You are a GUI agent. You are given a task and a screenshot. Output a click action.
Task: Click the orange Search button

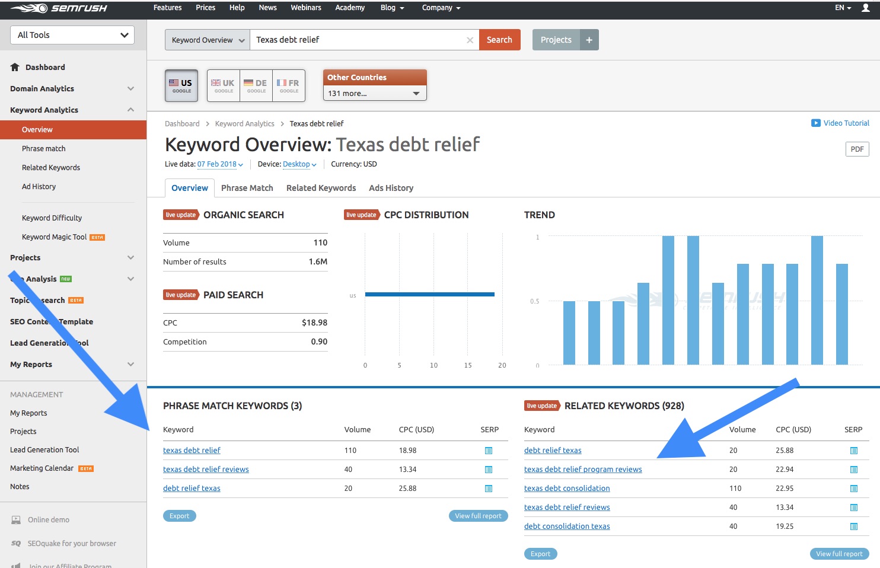click(499, 40)
